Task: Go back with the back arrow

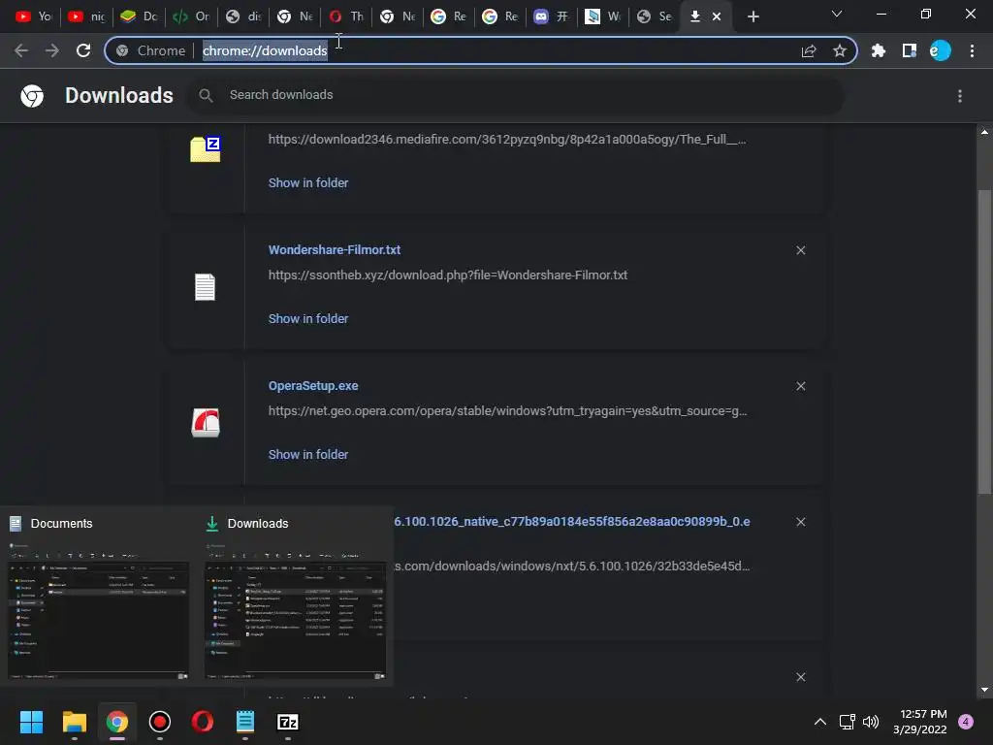Action: (x=21, y=50)
